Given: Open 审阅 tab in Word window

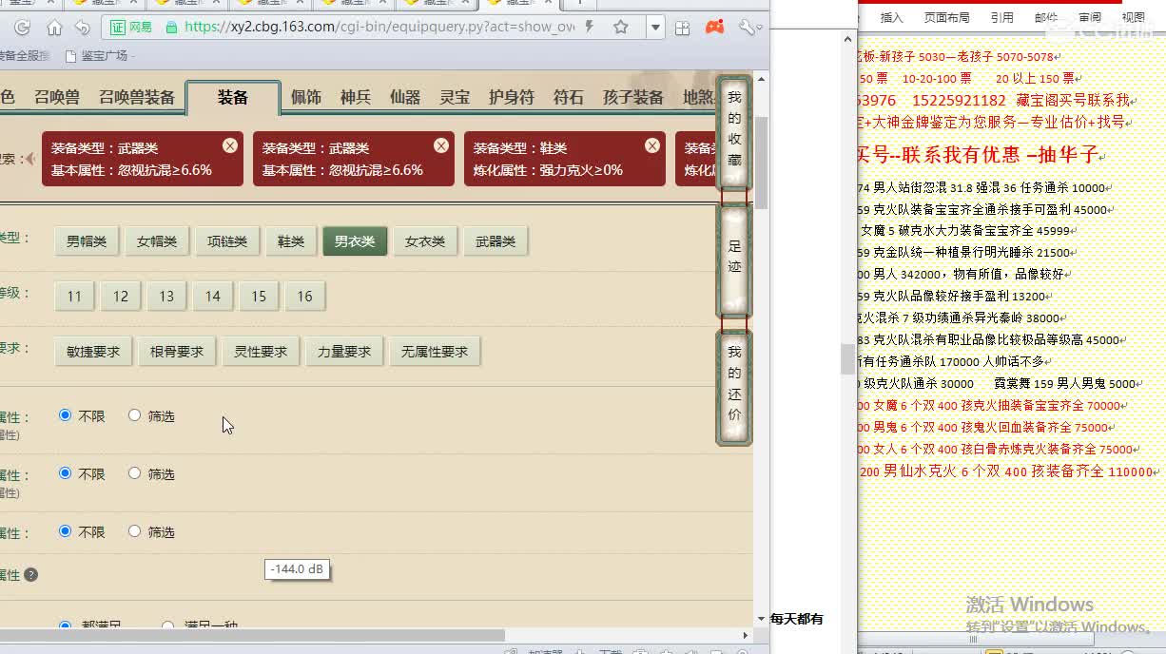Looking at the screenshot, I should pos(1090,17).
